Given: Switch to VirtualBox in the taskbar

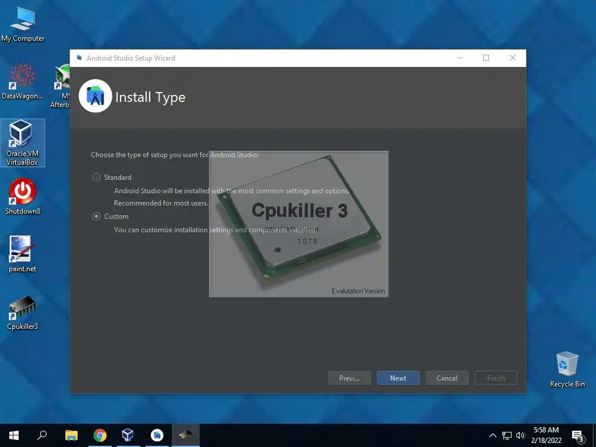Looking at the screenshot, I should [128, 435].
